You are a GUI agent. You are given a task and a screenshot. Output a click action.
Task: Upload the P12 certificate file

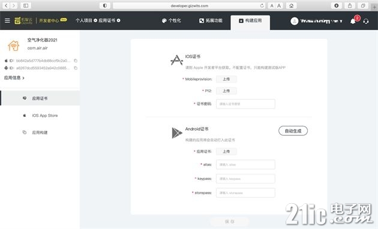[x=226, y=91]
